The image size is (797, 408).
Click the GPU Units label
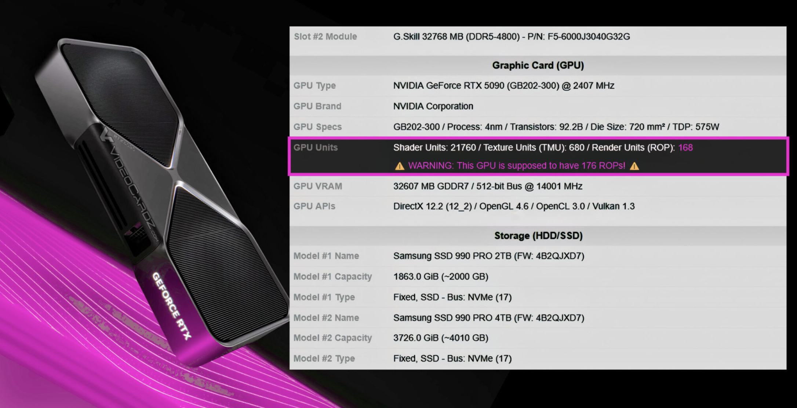[x=315, y=148]
